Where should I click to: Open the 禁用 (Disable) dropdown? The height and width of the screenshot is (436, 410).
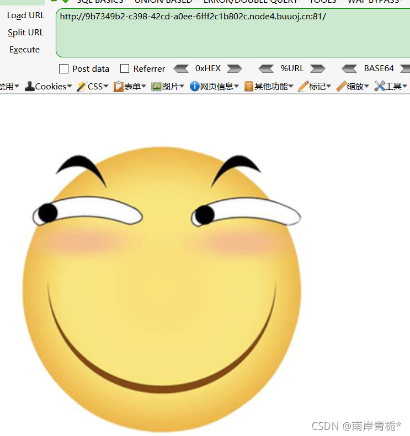click(9, 87)
